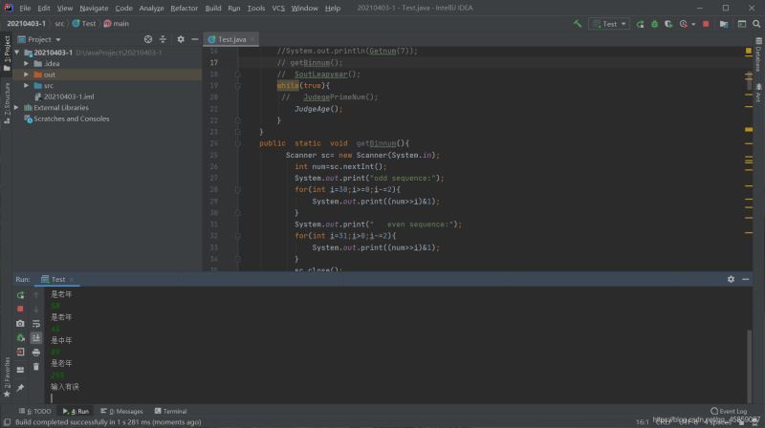Open the Terminal tool window button
This screenshot has height=428, width=765.
coord(170,411)
